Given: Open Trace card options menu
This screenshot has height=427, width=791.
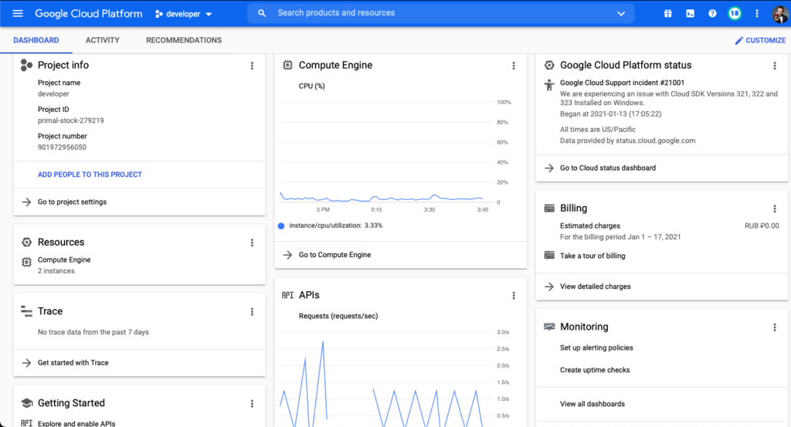Looking at the screenshot, I should click(253, 311).
